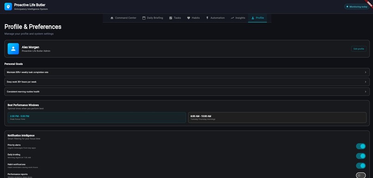The width and height of the screenshot is (373, 178).
Task: Click the Monitoring today status pill
Action: [357, 6]
